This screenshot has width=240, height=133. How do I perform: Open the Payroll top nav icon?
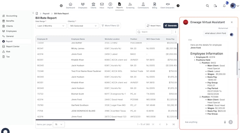[110, 6]
